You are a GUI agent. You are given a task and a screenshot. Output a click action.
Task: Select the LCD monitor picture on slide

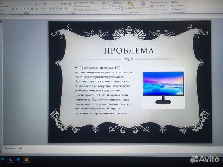pyautogui.click(x=164, y=88)
